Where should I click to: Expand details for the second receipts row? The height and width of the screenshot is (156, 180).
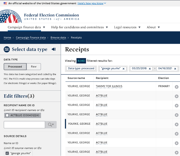(177, 96)
